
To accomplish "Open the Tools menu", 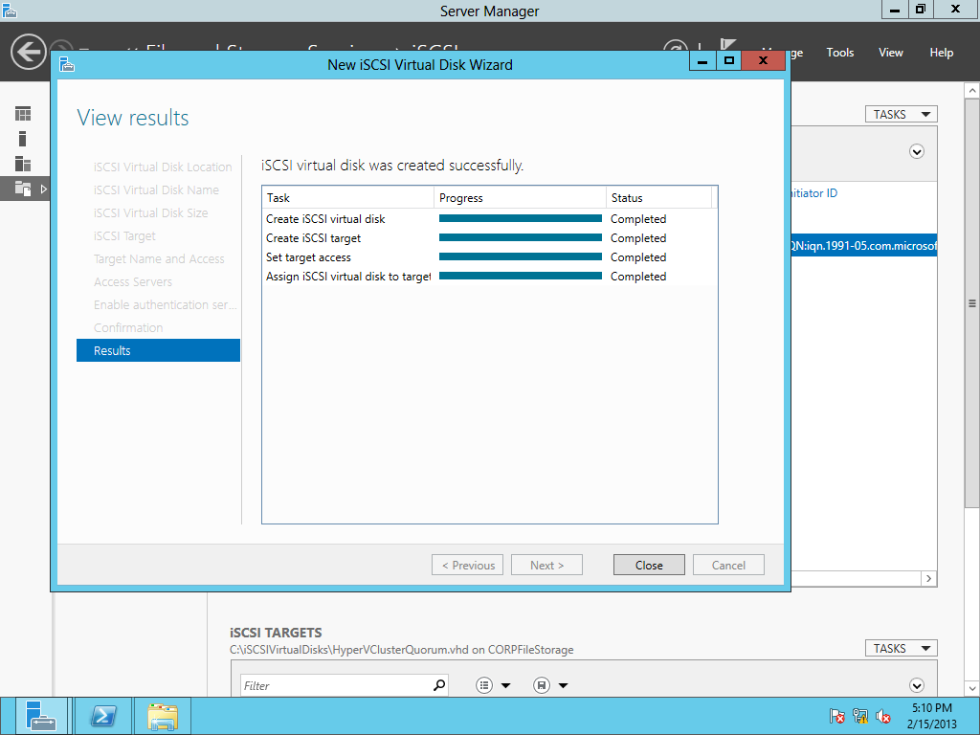I will (x=839, y=52).
